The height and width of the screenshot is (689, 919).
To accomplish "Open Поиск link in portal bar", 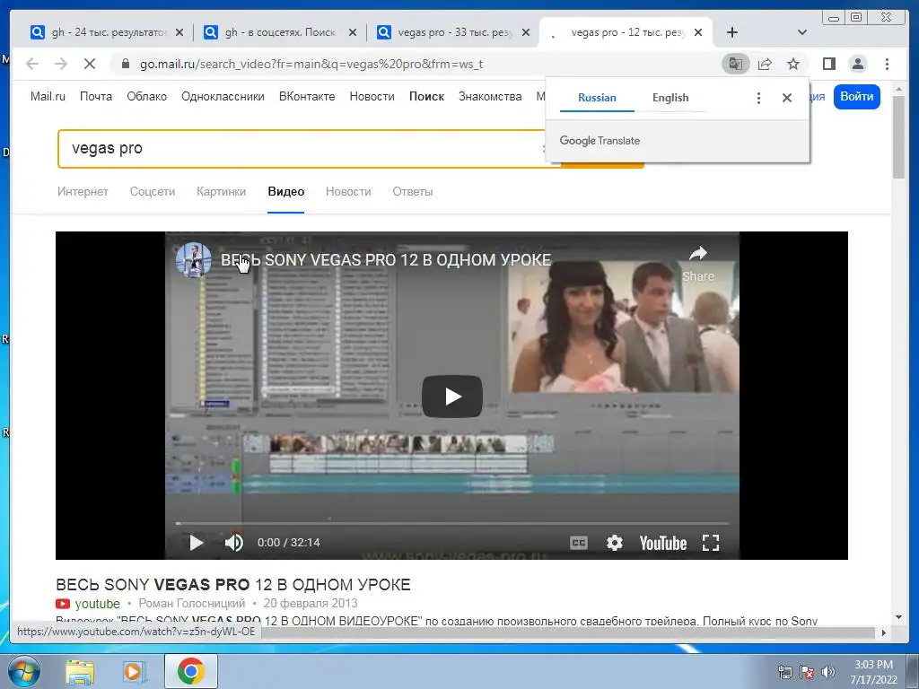I will pyautogui.click(x=426, y=97).
